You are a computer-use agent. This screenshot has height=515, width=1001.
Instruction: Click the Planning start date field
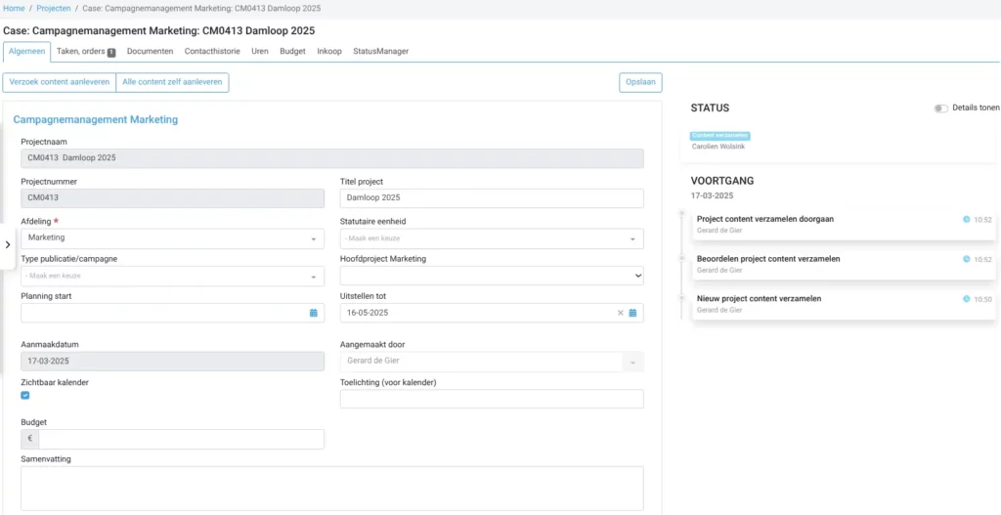172,314
